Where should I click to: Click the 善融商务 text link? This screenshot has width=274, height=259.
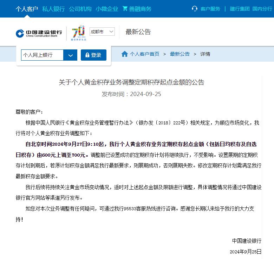tap(140, 9)
